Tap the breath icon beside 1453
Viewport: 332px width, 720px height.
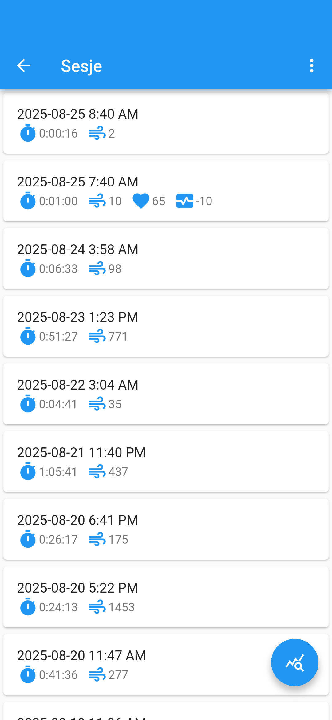point(97,607)
